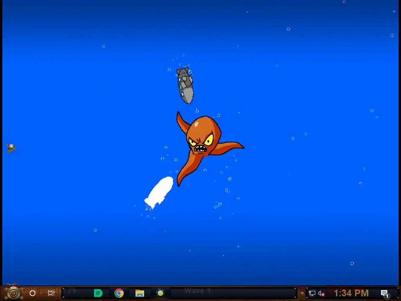Screen dimensions: 401x301
Task: Launch the green notes app on taskbar
Action: pos(98,293)
